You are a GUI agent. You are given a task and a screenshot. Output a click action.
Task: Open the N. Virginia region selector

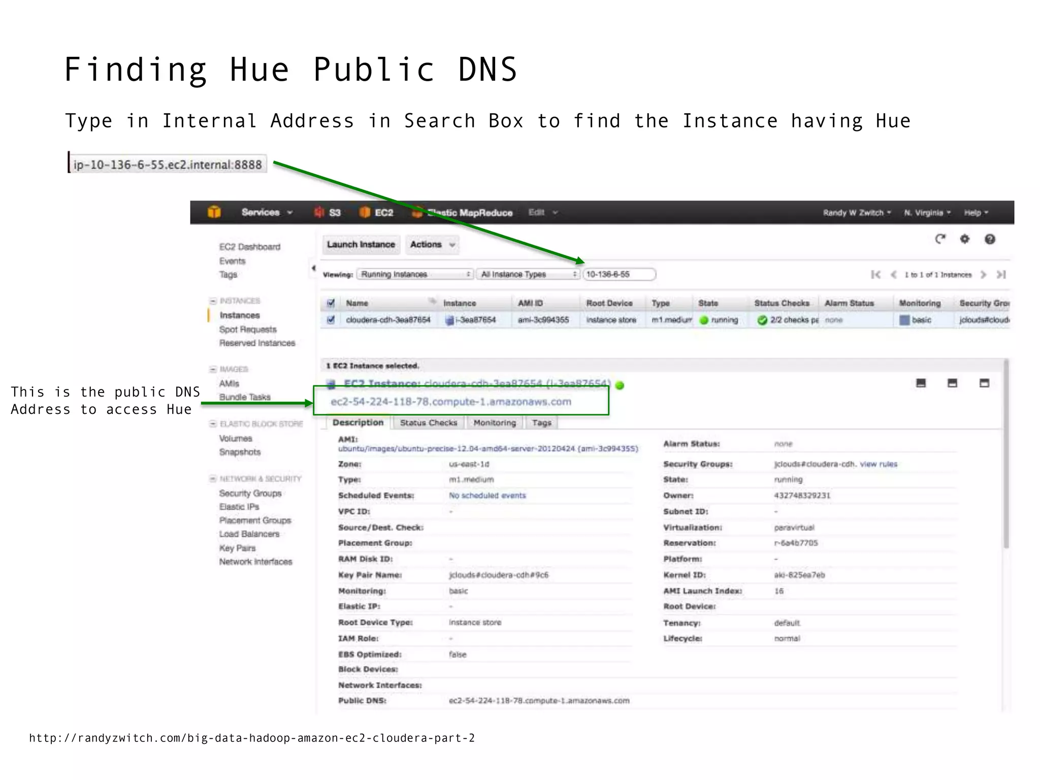pyautogui.click(x=927, y=213)
